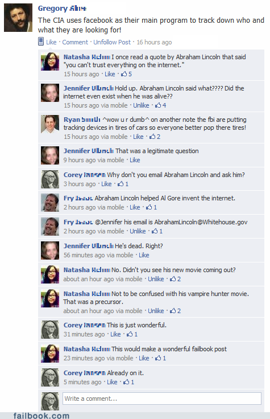
Task: Like Jennifer's 'legitimate question' comment
Action: (135, 160)
